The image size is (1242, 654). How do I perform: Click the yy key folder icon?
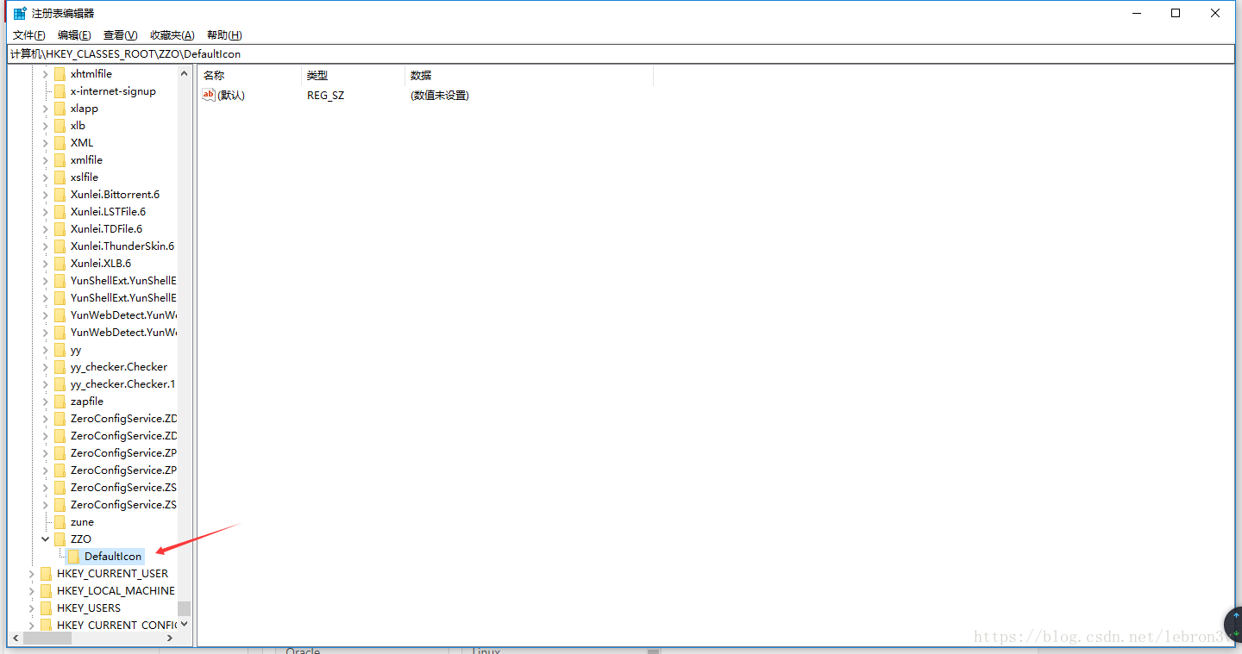point(60,349)
